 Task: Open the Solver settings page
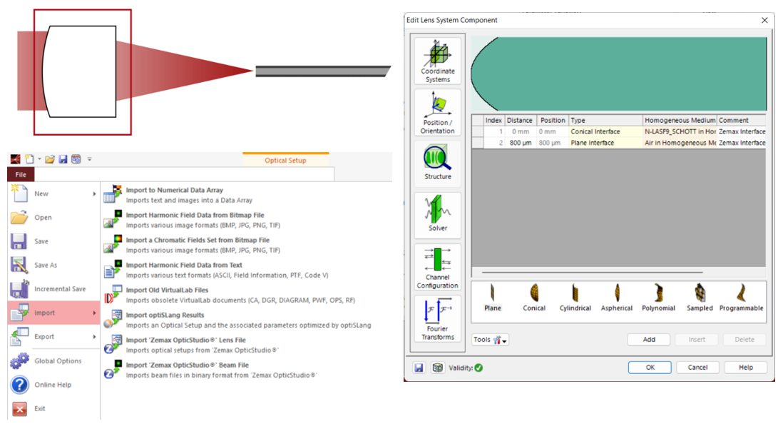[x=437, y=214]
